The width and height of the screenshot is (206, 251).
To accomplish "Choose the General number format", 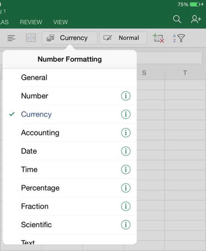I will pos(70,78).
